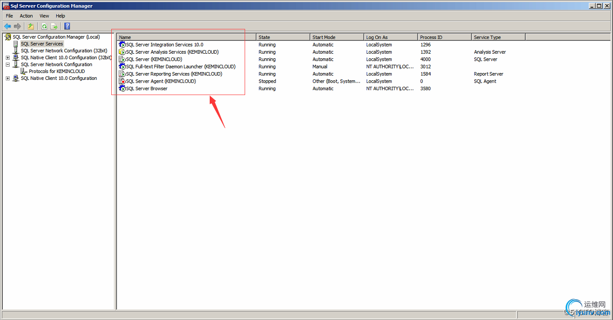Click the icon for SQL Server Network Configuration (32bit)

click(x=16, y=51)
